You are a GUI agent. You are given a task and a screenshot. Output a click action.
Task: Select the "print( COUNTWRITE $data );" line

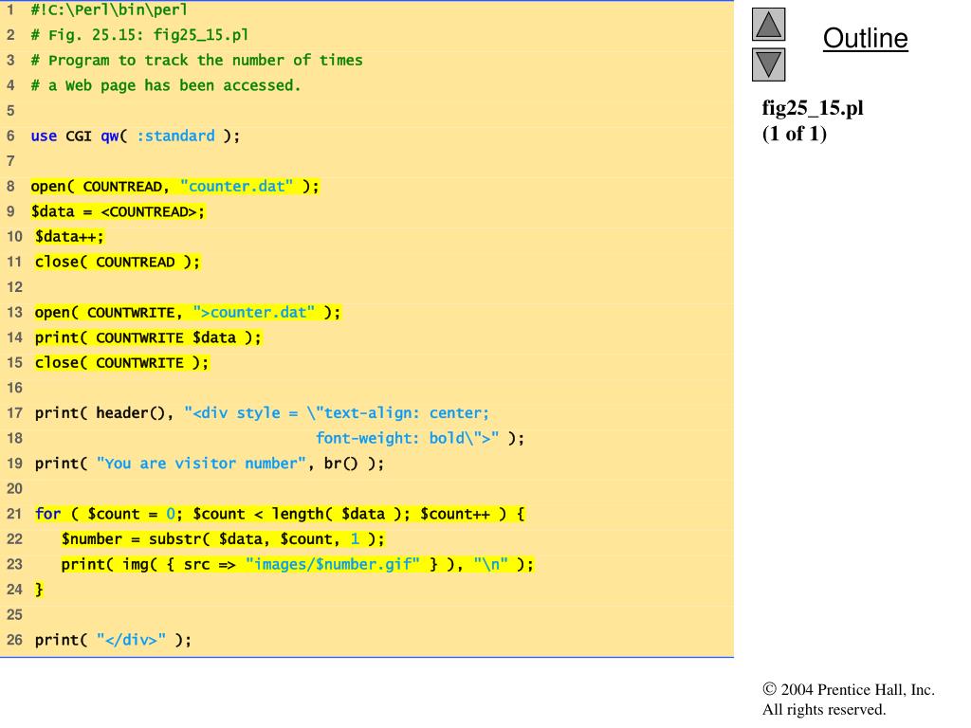pos(148,337)
